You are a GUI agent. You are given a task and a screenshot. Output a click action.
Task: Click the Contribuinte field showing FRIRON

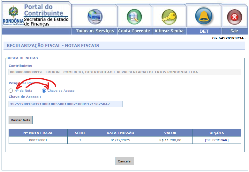point(124,72)
